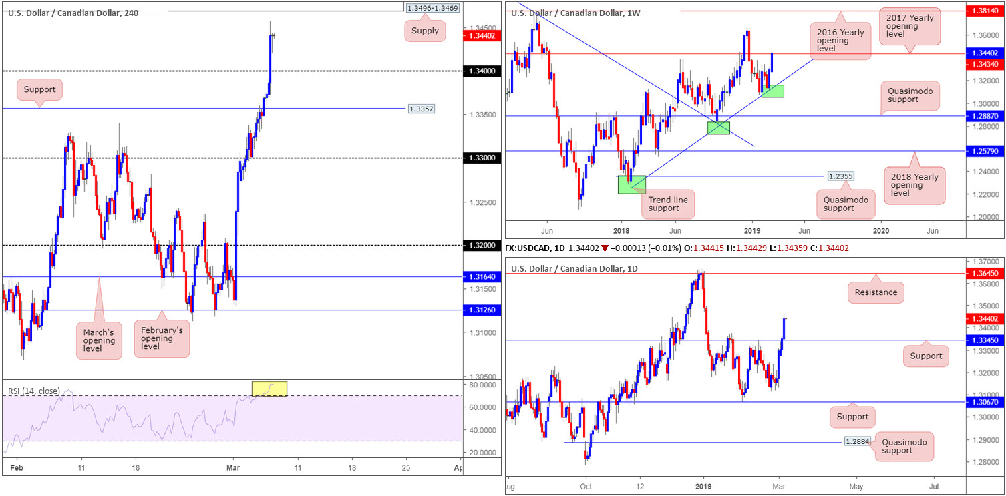Click the Support callout near 1.30670
Viewport: 1006px width, 496px height.
tap(853, 417)
